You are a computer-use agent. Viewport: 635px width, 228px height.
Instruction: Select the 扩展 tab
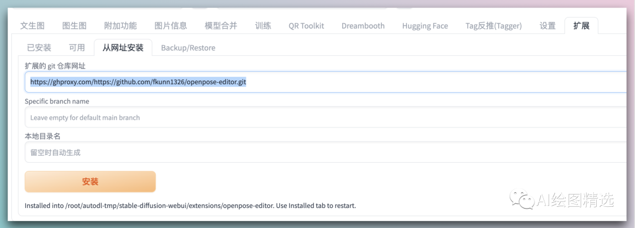click(581, 26)
